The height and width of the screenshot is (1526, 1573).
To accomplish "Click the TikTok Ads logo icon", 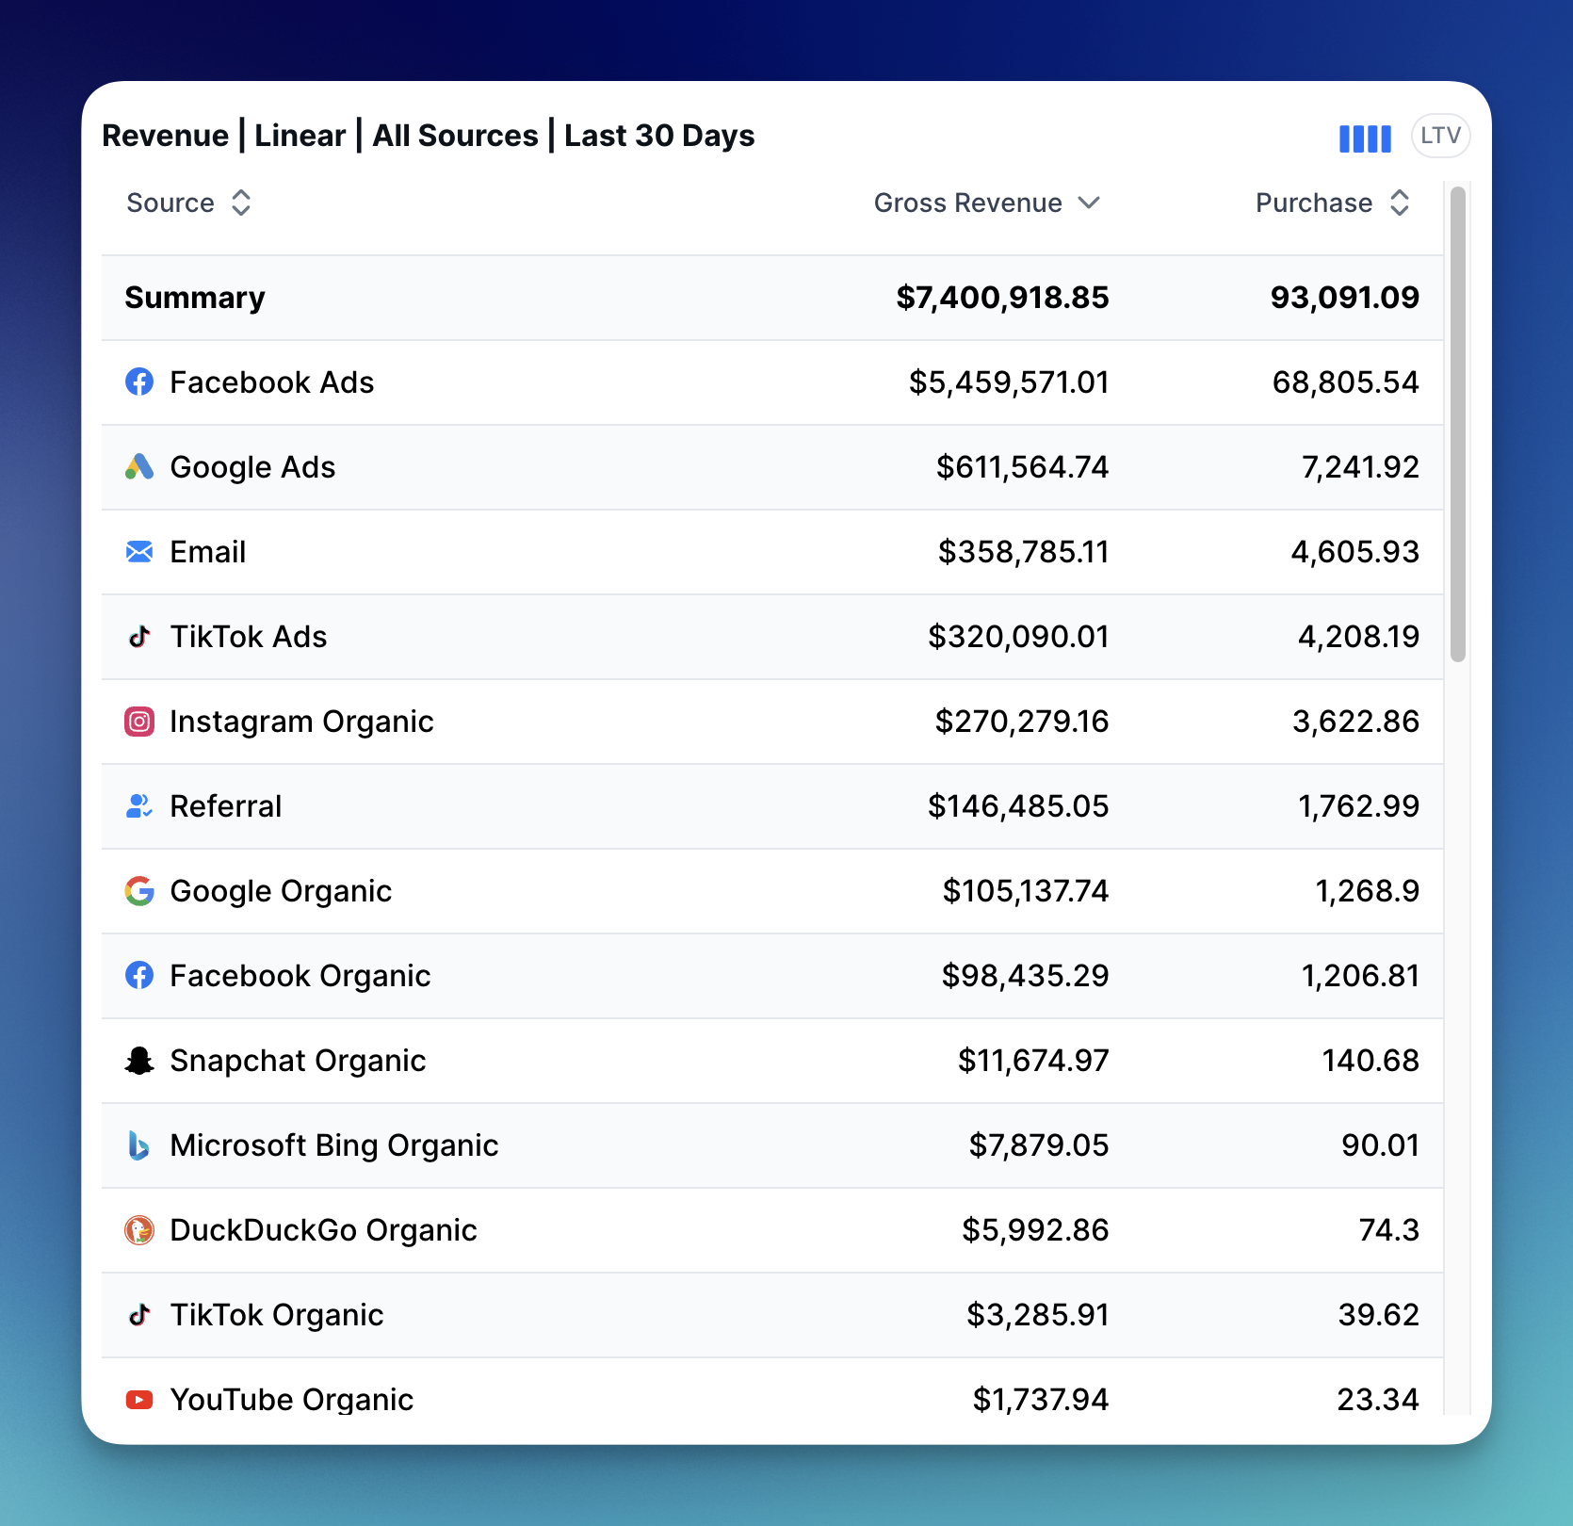I will click(139, 636).
